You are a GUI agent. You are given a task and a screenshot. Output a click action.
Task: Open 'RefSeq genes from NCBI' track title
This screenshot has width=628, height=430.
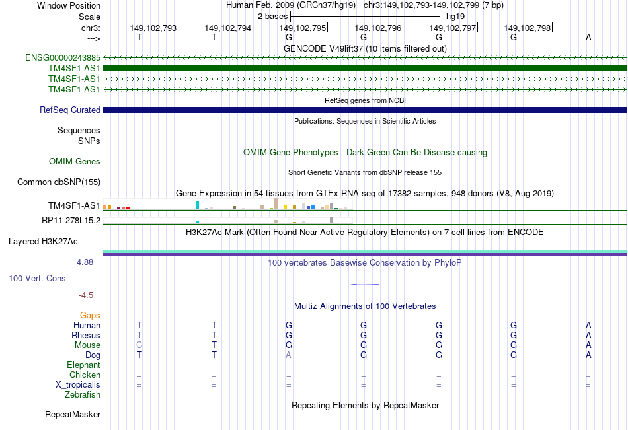pos(365,100)
